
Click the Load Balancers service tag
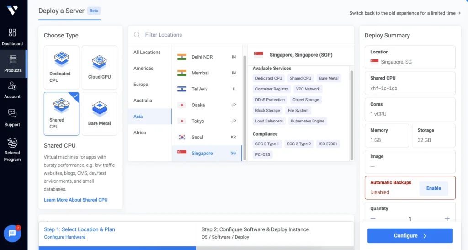click(269, 121)
